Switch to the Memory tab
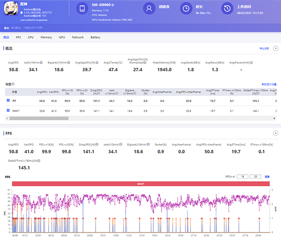This screenshot has width=281, height=237. (46, 37)
